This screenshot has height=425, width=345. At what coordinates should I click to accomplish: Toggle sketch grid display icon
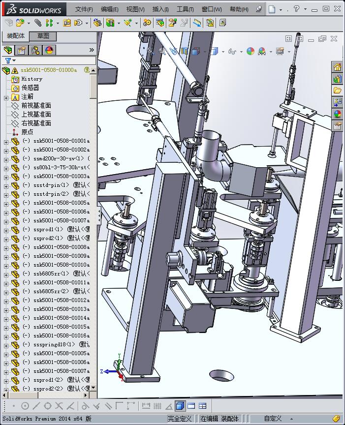(x=157, y=406)
